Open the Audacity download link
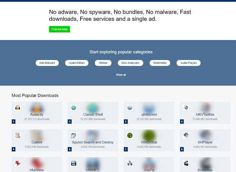The image size is (236, 172). [36, 115]
